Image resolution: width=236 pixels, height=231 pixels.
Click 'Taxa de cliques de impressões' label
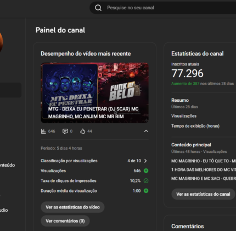pos(69,181)
